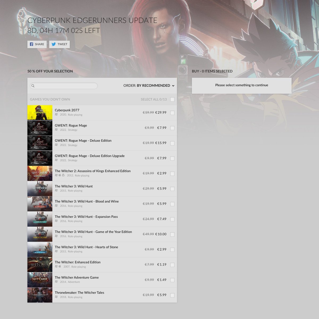Click the €1.49 Adventure Game price

(x=162, y=280)
